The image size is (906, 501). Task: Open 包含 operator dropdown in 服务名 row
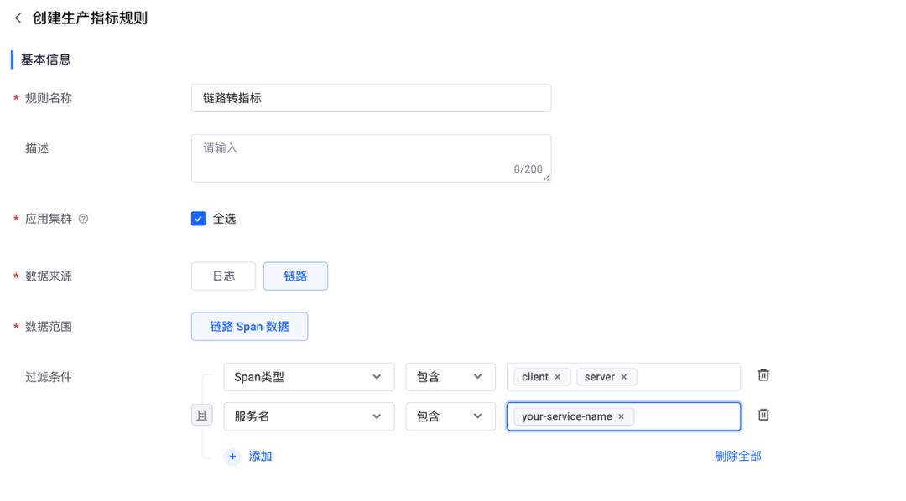tap(450, 416)
